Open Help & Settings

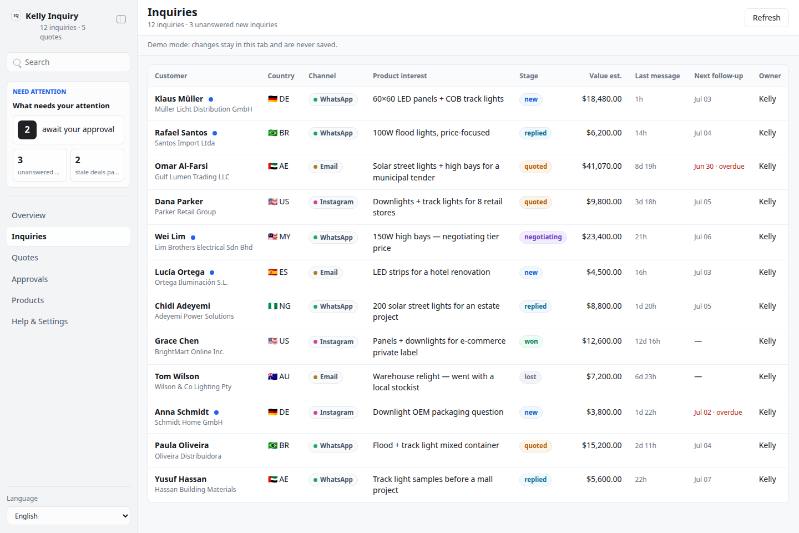click(68, 321)
